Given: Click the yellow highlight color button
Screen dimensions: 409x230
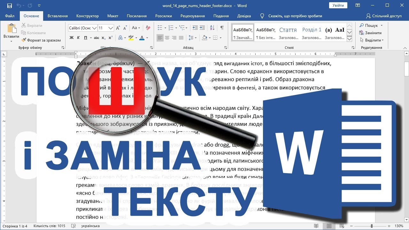Looking at the screenshot, I should click(131, 38).
